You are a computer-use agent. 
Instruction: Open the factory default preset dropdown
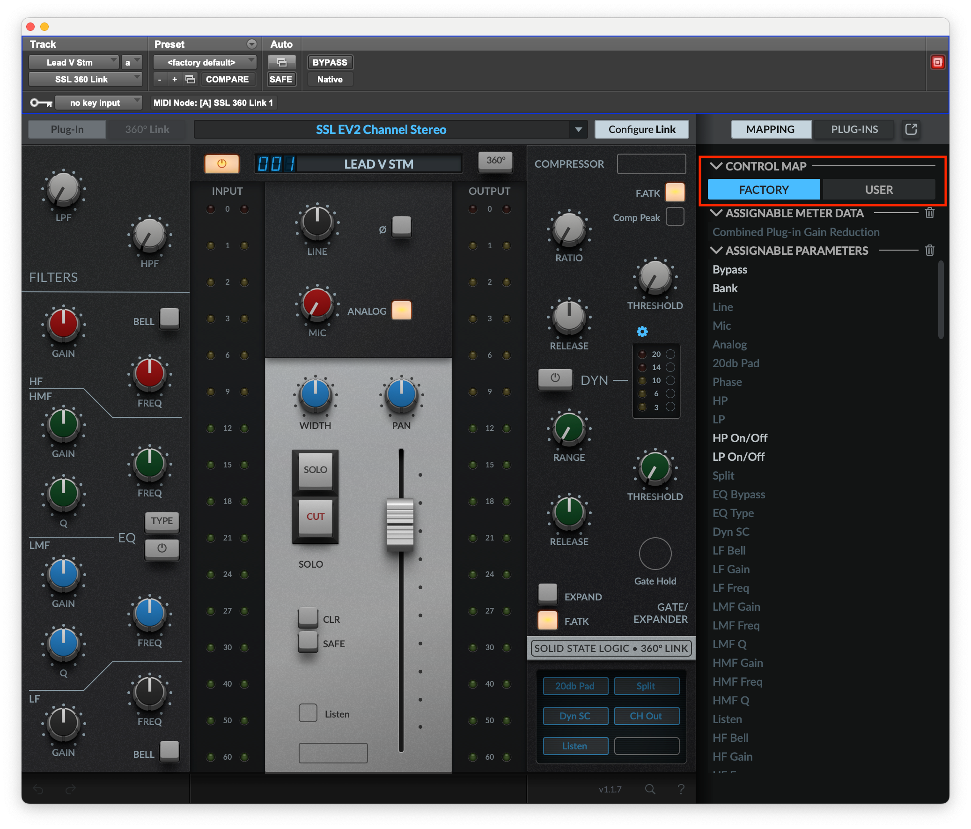(205, 62)
